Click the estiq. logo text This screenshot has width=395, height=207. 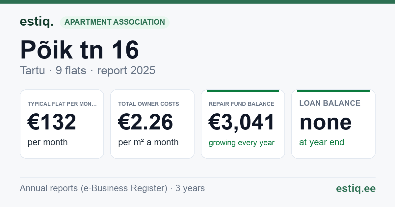coord(37,22)
